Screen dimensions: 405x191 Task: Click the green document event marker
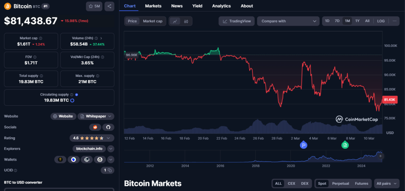tap(345, 145)
